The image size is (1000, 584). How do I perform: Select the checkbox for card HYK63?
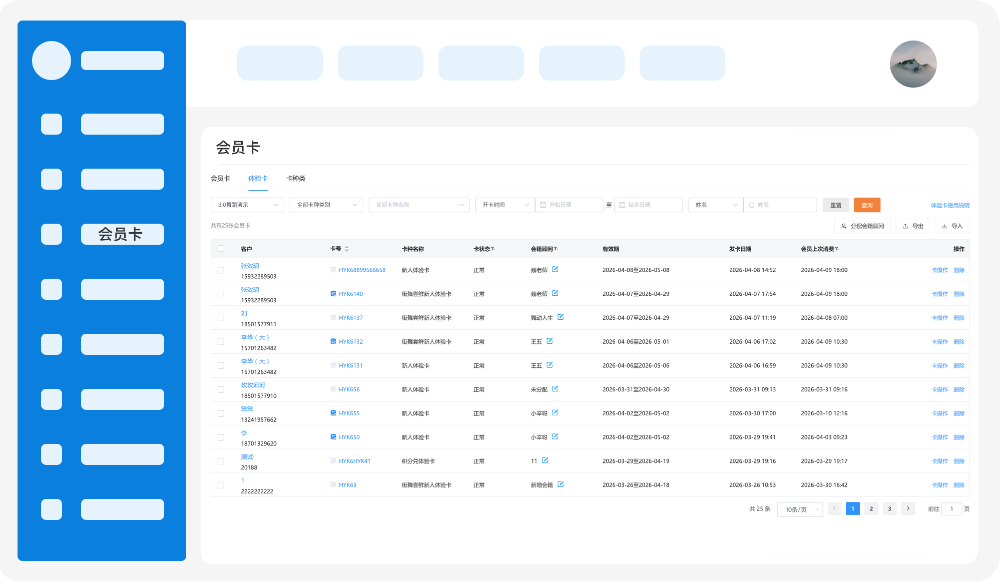[221, 485]
